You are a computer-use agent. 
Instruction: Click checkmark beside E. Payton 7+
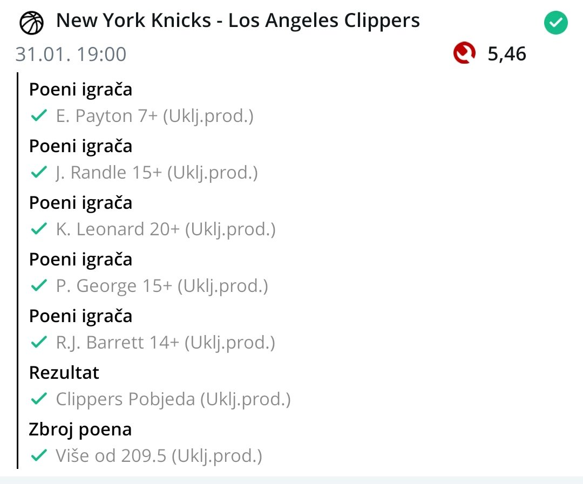click(38, 116)
